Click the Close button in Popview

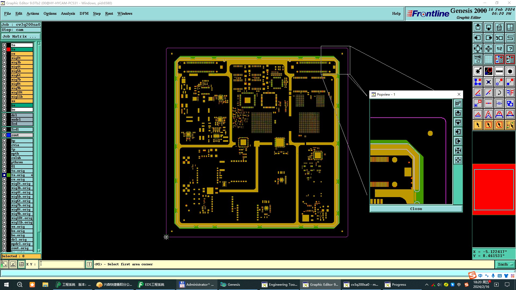click(416, 209)
